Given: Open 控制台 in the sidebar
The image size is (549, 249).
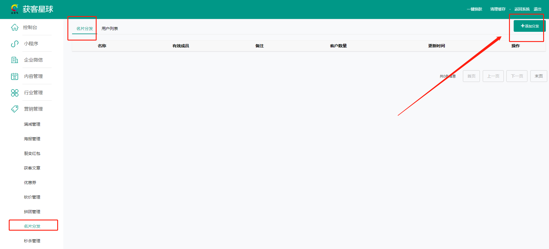Looking at the screenshot, I should click(x=30, y=27).
